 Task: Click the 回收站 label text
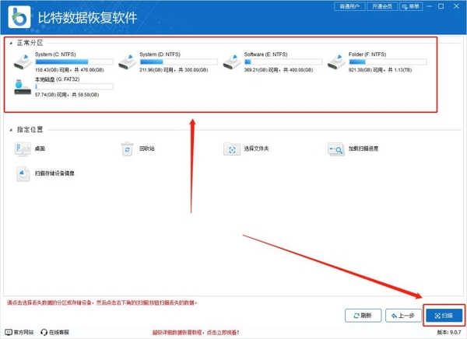(147, 149)
